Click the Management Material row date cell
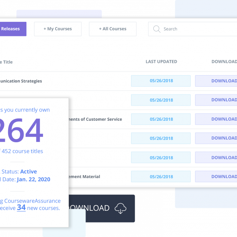Screen dimensions: 237x237 (x=161, y=177)
